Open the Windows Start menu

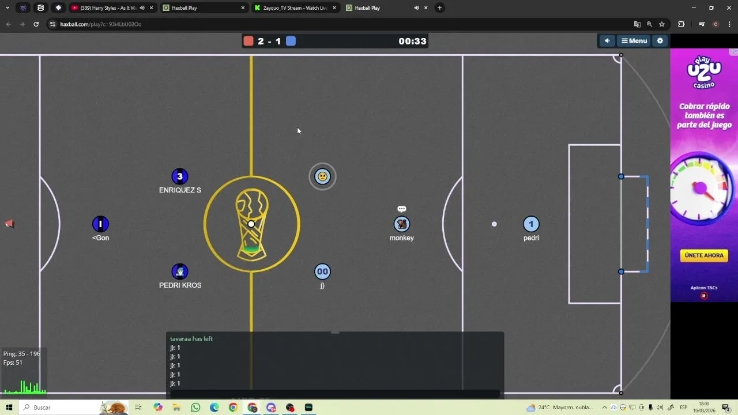[9, 408]
